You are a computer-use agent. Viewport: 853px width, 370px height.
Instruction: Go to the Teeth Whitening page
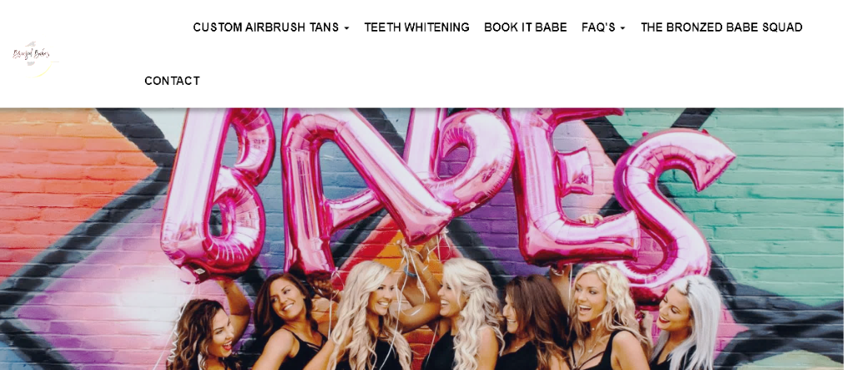click(417, 27)
